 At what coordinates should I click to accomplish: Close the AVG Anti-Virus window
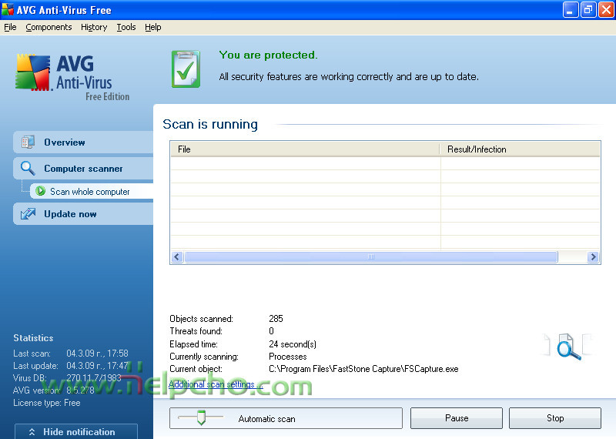(606, 10)
